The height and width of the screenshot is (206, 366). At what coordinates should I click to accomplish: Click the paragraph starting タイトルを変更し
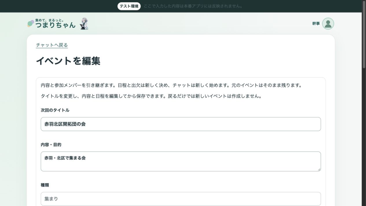[151, 96]
